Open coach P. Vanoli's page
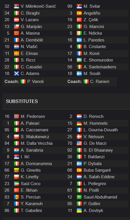Viewport: 130px width, 220px height. pos(36,82)
